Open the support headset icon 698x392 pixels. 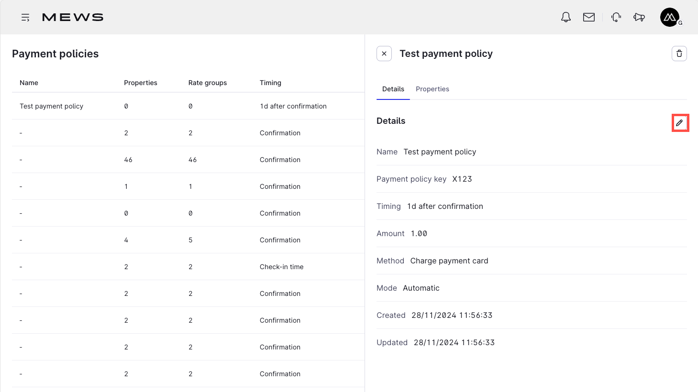tap(616, 17)
